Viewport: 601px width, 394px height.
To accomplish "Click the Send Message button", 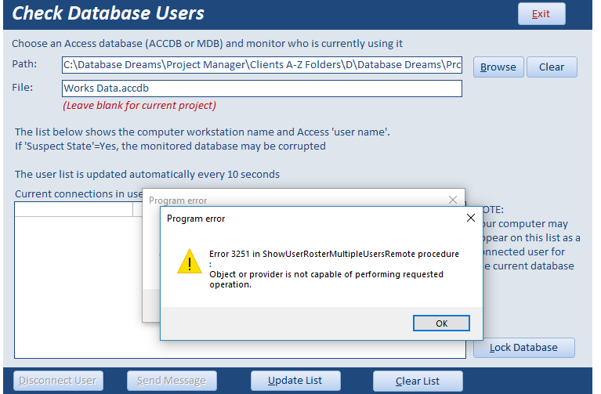I will tap(172, 381).
